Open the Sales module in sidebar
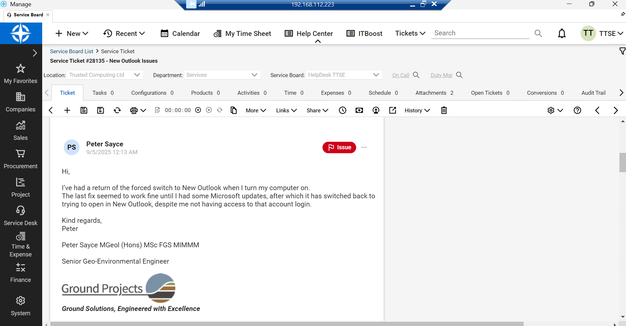The height and width of the screenshot is (326, 626). pyautogui.click(x=21, y=131)
